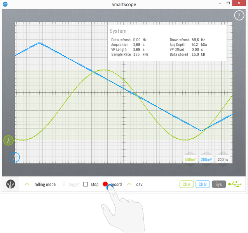This screenshot has width=248, height=233.
Task: Click the red record circle icon
Action: click(105, 184)
